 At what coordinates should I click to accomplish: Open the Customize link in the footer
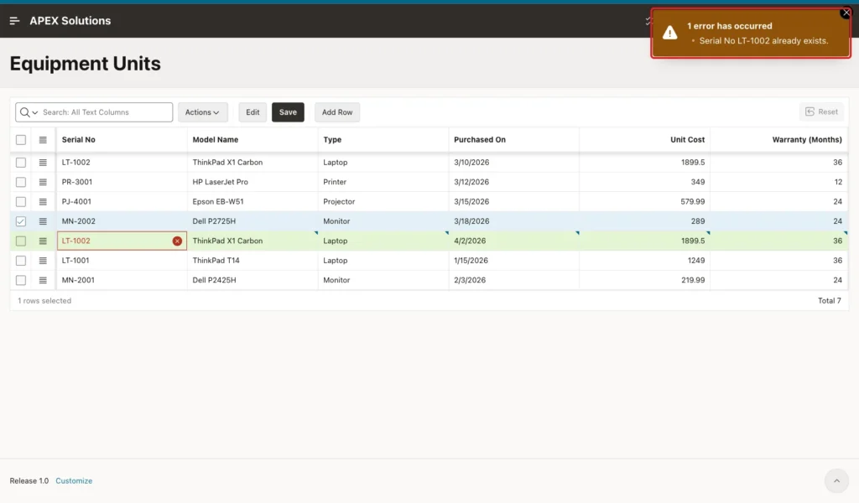74,481
